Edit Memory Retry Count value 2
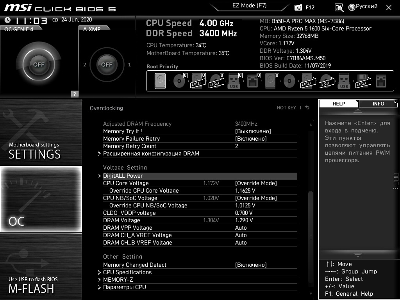The image size is (400, 300). coord(236,146)
